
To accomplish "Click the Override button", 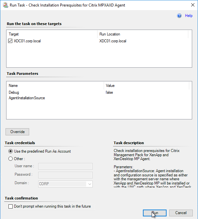I will pos(17,132).
